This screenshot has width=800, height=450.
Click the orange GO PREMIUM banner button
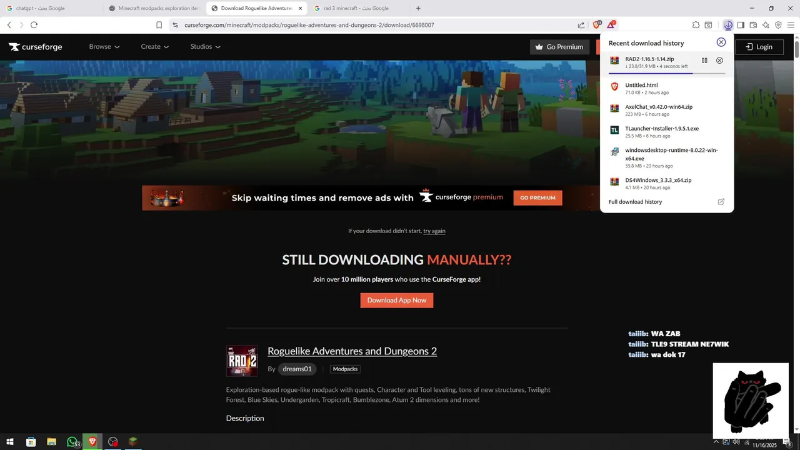pyautogui.click(x=537, y=197)
